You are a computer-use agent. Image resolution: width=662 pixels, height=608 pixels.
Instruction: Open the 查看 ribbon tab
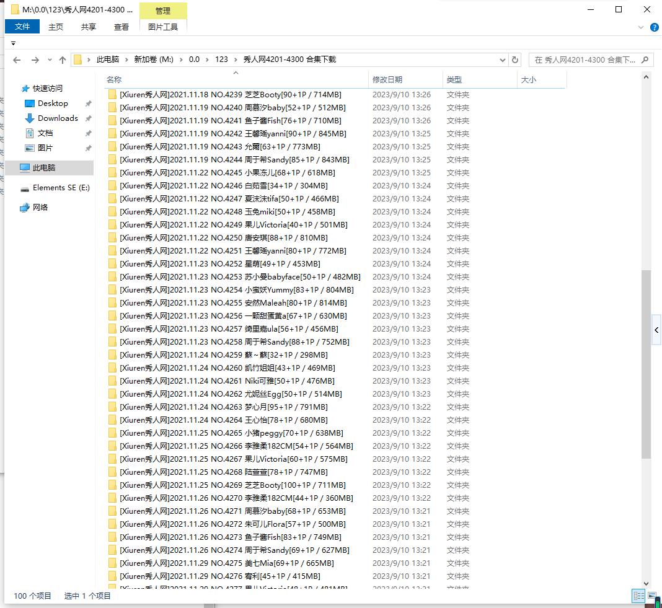(x=121, y=27)
